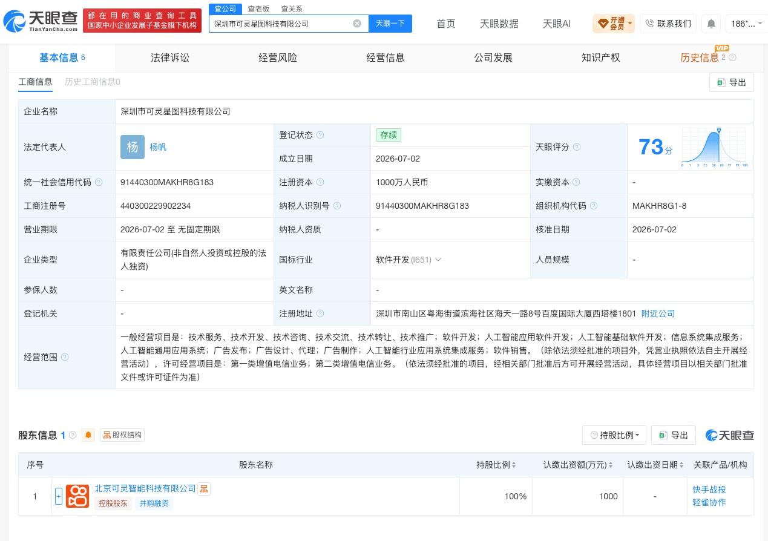Switch to the 查关系 search tab
This screenshot has width=768, height=541.
click(292, 8)
